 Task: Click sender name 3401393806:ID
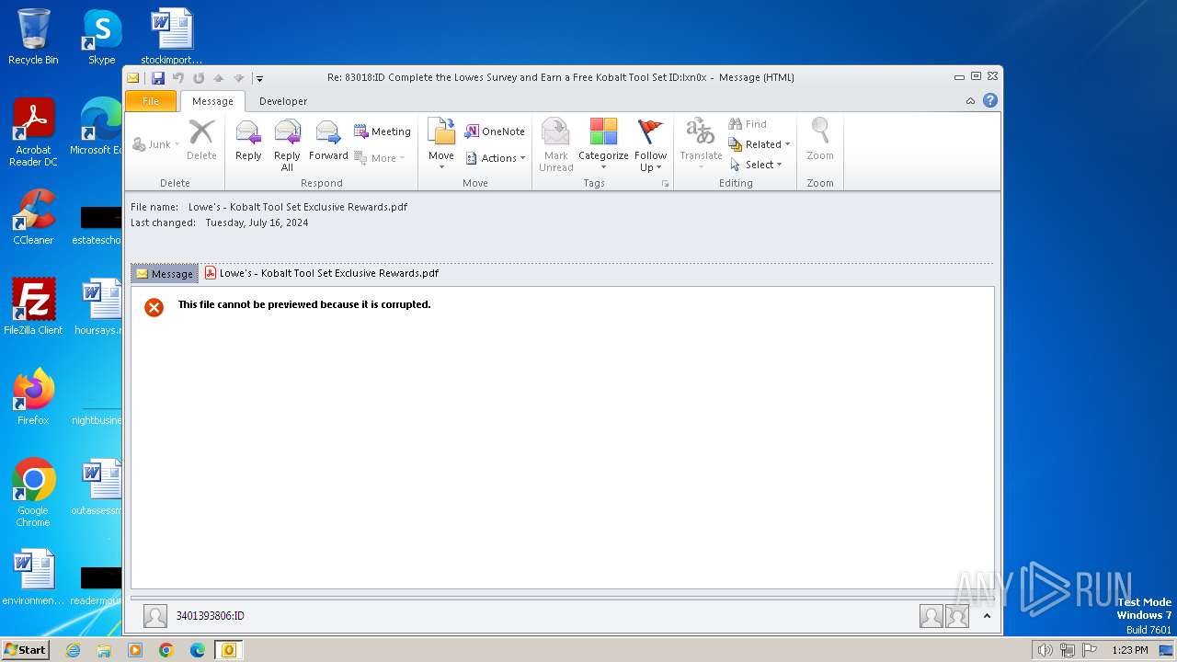pyautogui.click(x=211, y=616)
